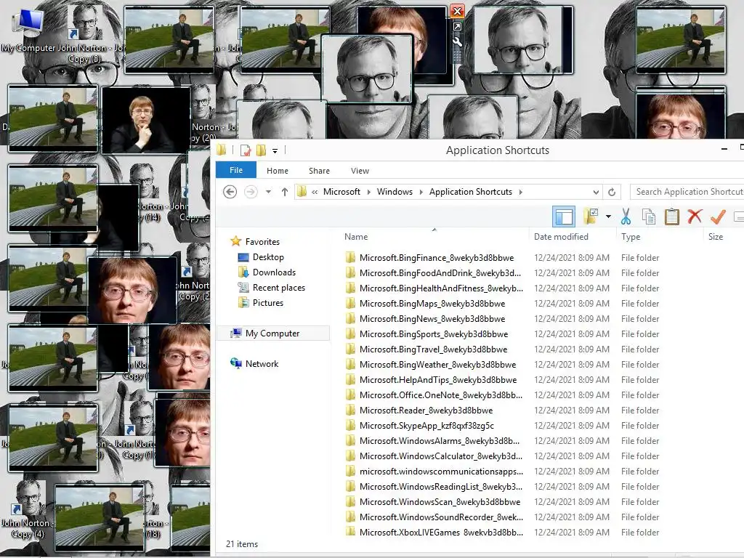Select the Microsoft.SkypeApp_kzf8qxf38zg5c folder
The image size is (744, 558).
(x=426, y=426)
